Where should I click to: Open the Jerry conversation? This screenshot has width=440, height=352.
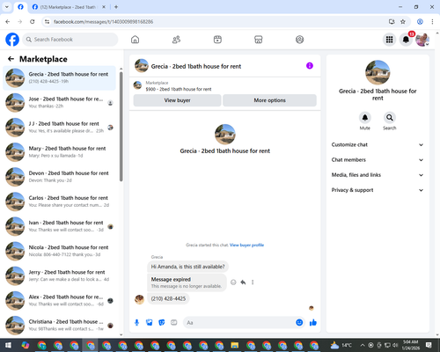click(x=59, y=275)
